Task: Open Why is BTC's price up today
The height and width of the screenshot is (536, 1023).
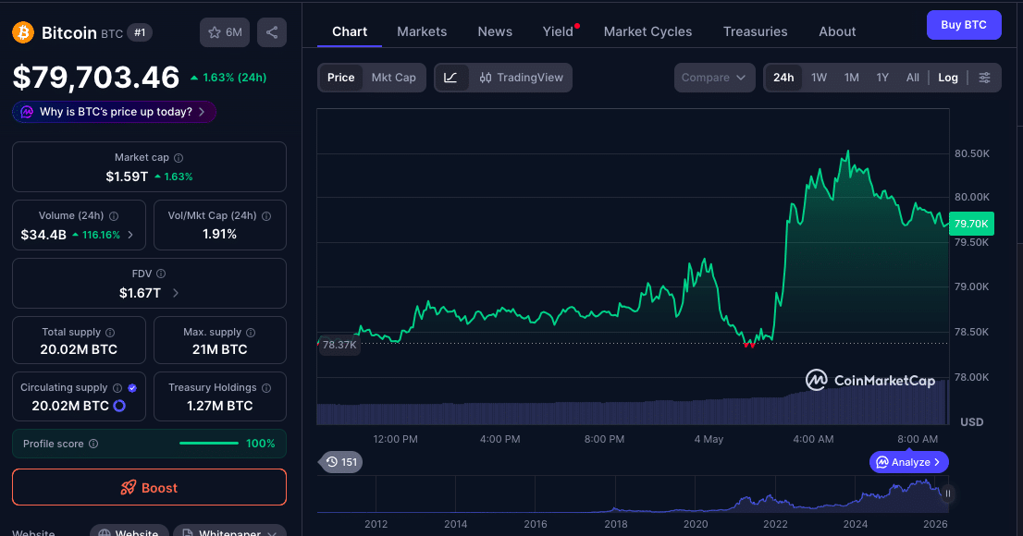Action: pyautogui.click(x=114, y=112)
